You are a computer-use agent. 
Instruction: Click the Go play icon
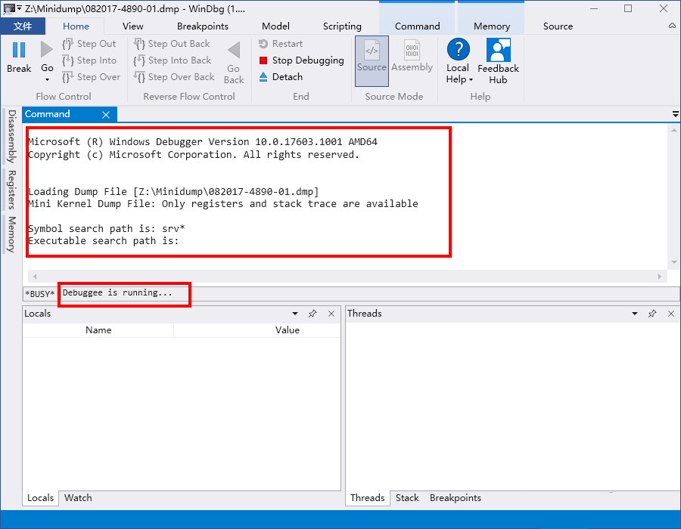point(47,50)
